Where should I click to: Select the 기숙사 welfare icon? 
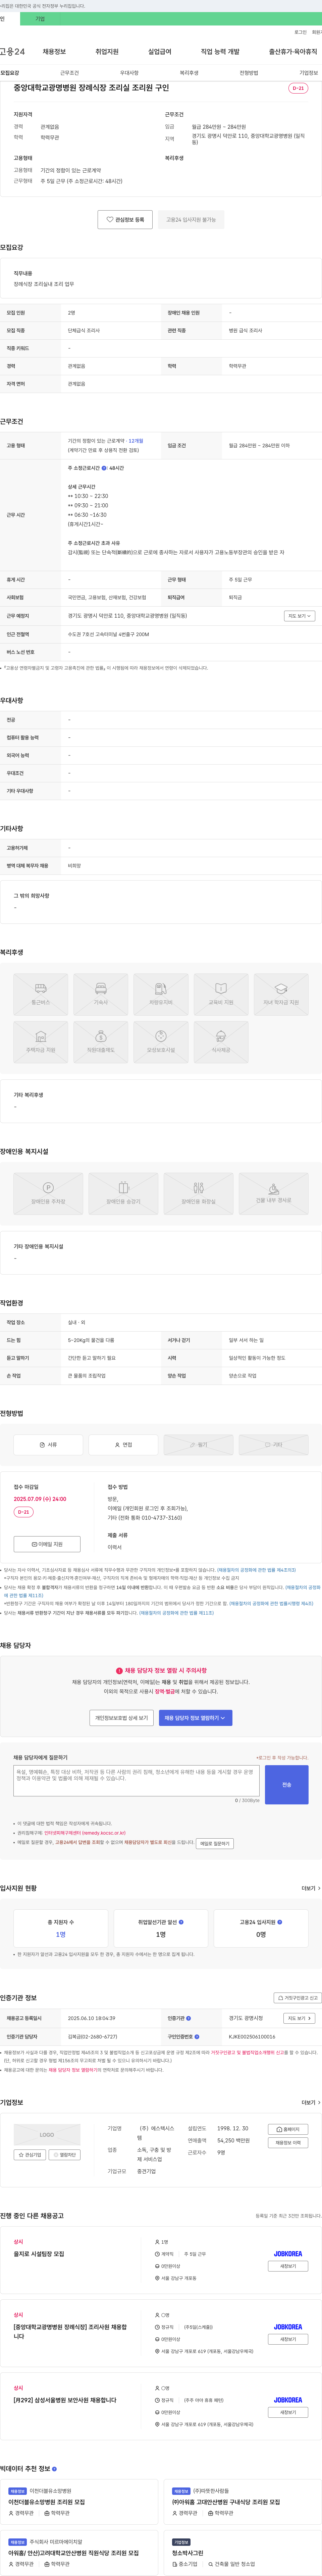(x=101, y=994)
